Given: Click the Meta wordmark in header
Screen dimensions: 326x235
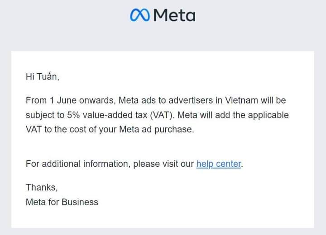Looking at the screenshot, I should (x=174, y=15).
